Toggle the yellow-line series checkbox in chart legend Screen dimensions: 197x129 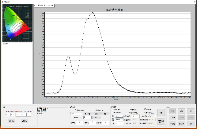point(45,6)
